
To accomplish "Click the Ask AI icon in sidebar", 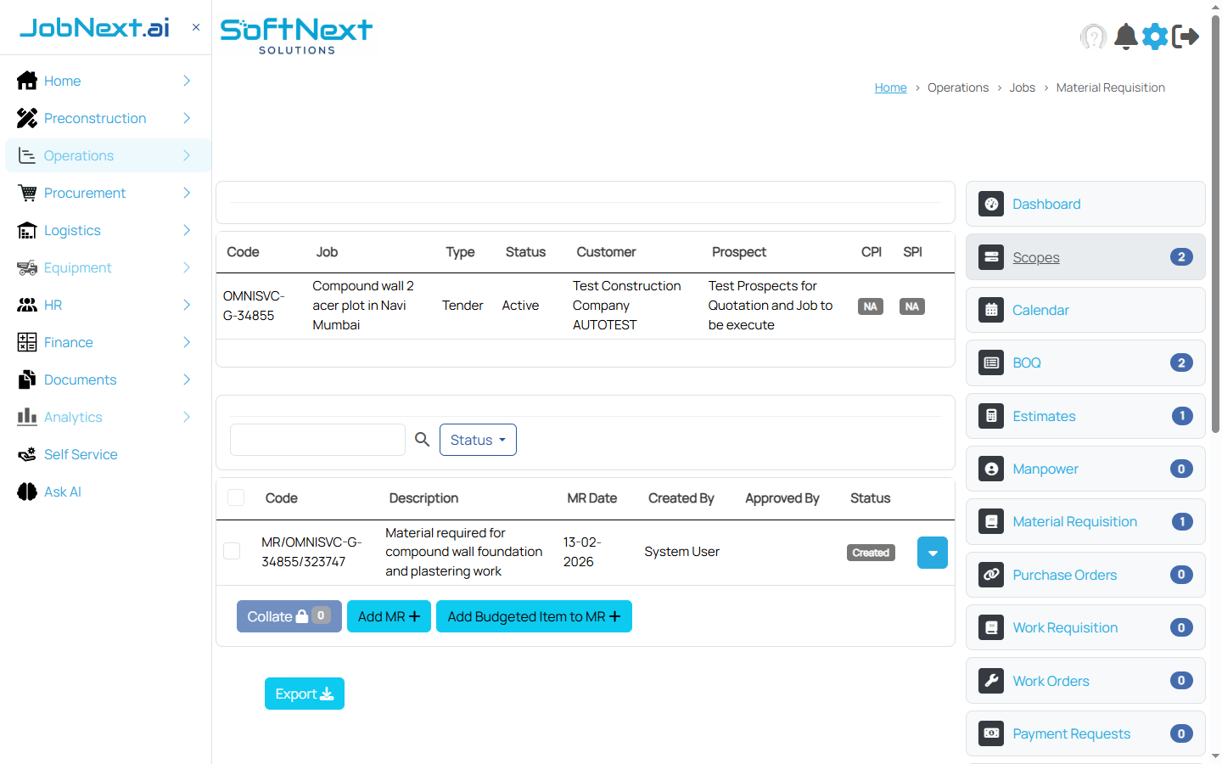I will (25, 492).
